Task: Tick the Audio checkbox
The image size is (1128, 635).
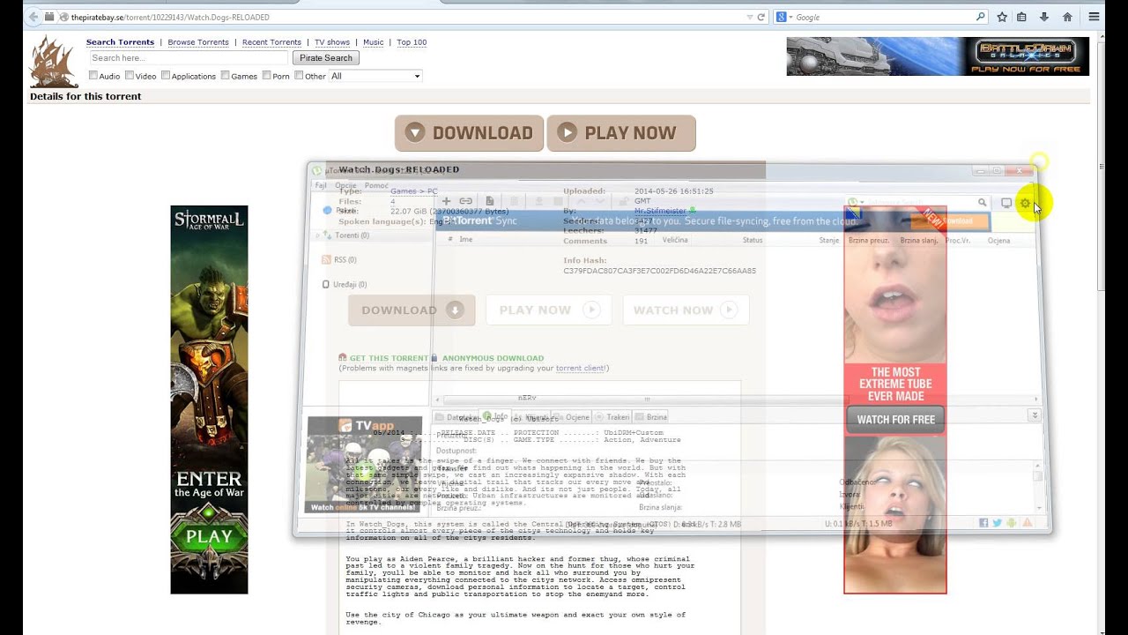Action: pyautogui.click(x=93, y=76)
